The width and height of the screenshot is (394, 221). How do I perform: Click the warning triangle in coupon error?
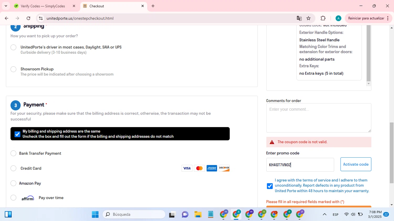click(x=272, y=142)
